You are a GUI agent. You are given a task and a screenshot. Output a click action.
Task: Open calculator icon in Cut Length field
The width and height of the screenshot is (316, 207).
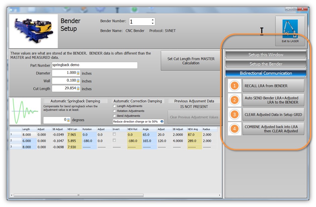78,89
